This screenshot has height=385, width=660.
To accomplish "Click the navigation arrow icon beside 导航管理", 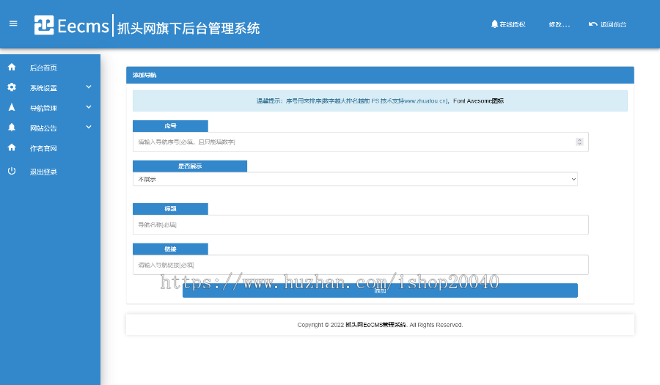I will 12,107.
